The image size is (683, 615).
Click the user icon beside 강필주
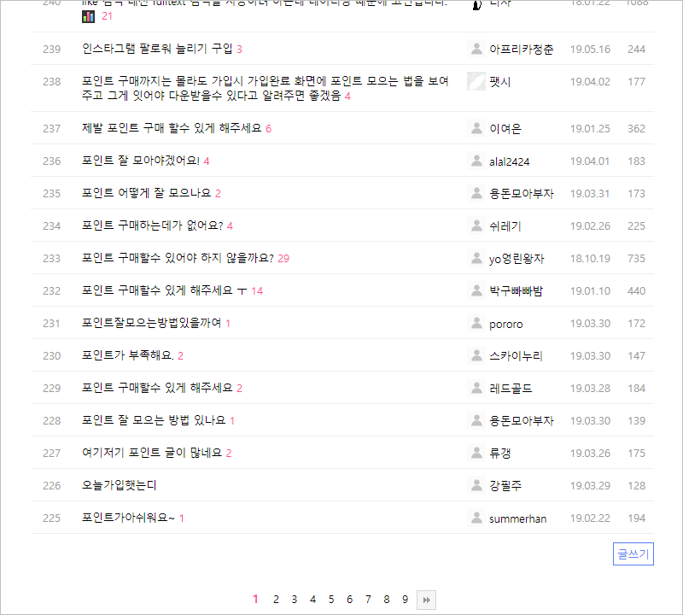476,485
